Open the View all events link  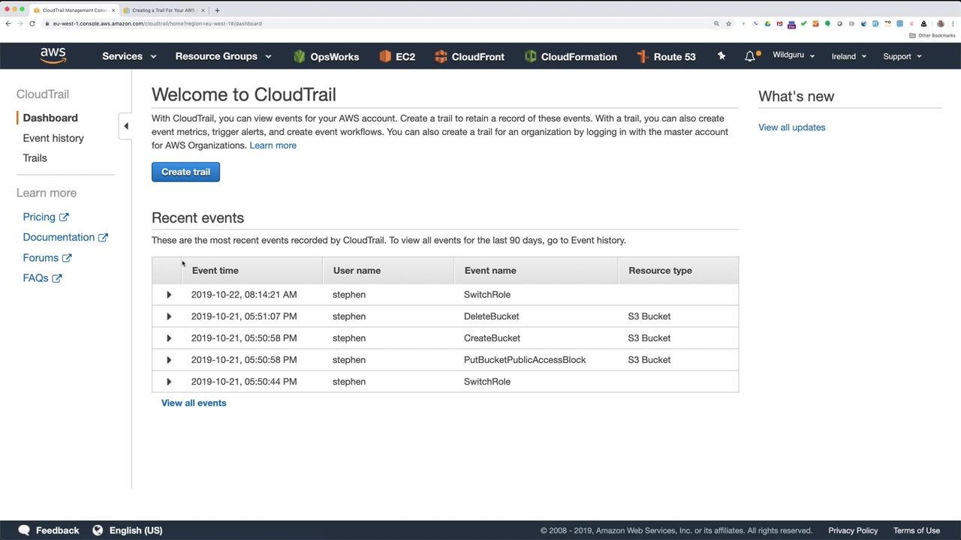click(194, 403)
